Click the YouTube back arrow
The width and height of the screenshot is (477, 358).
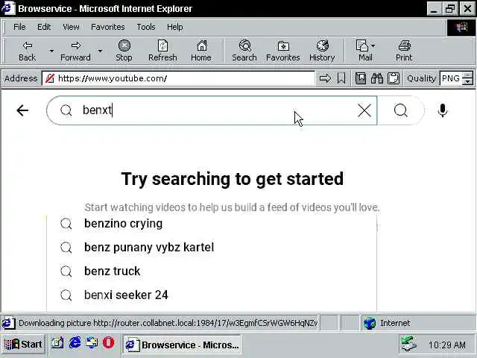tap(22, 110)
